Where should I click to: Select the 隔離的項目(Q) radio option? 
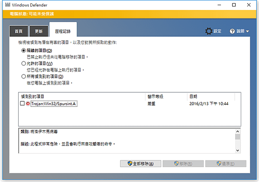click(x=24, y=50)
